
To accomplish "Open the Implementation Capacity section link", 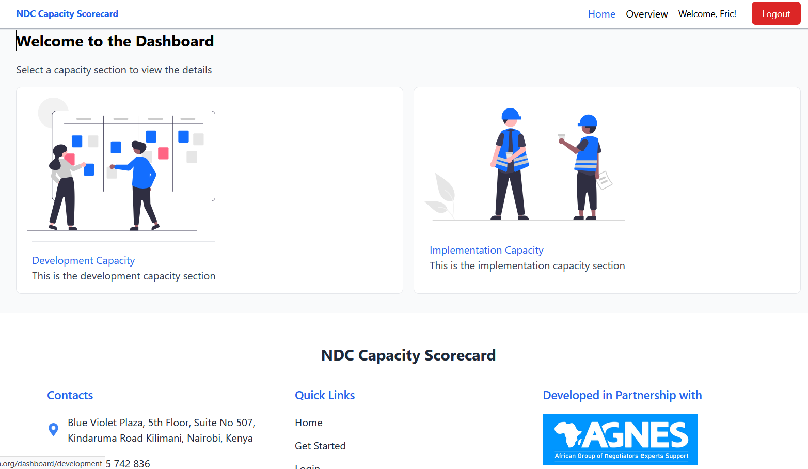I will (x=486, y=250).
